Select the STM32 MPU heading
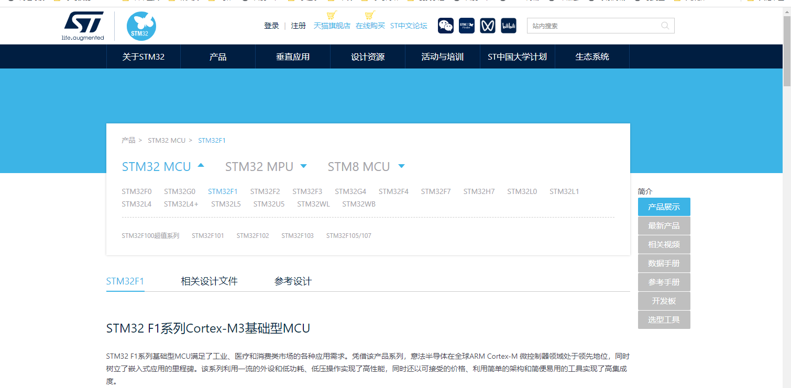Screen dimensions: 791x388 [x=259, y=167]
